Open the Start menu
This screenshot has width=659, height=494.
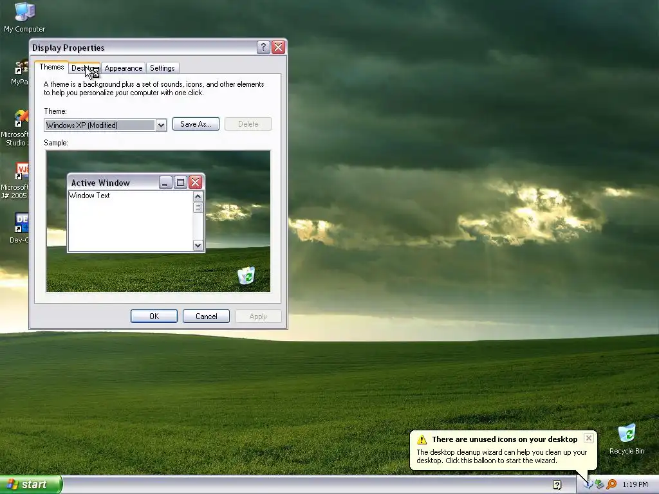(x=31, y=485)
